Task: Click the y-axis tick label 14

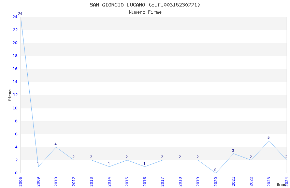Action: point(15,82)
